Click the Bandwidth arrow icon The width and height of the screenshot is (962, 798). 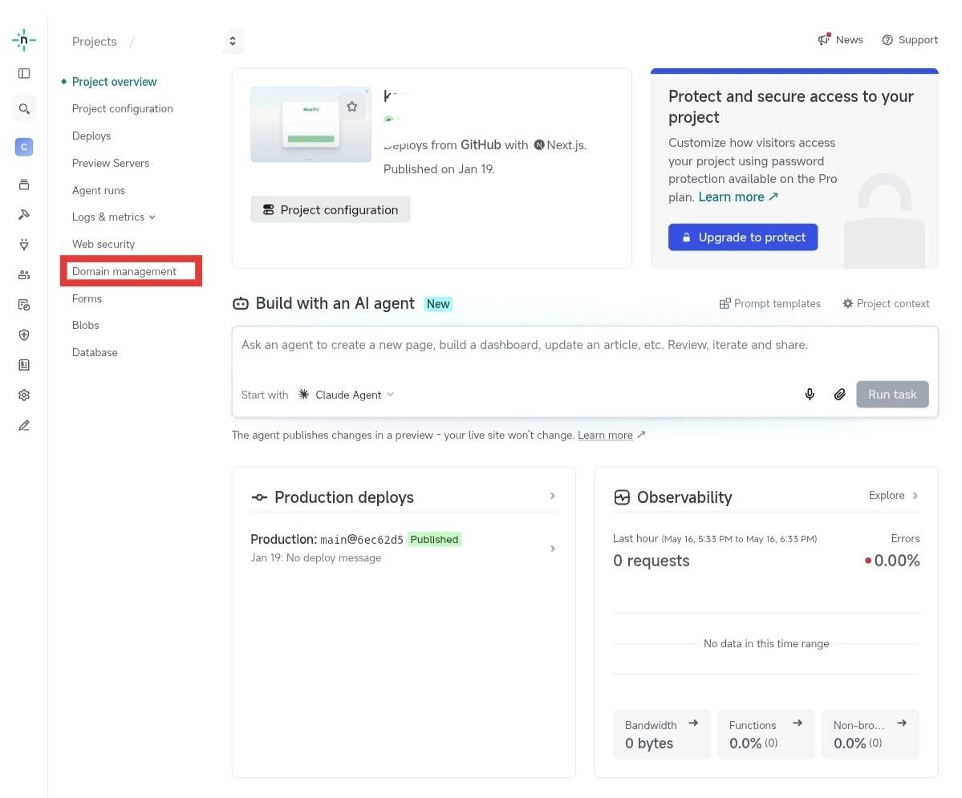click(x=693, y=723)
